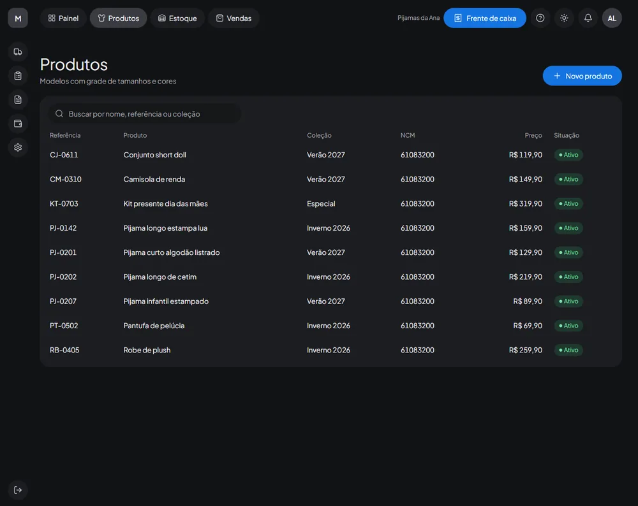The height and width of the screenshot is (506, 638).
Task: Open the truck icon in the sidebar
Action: (x=18, y=52)
